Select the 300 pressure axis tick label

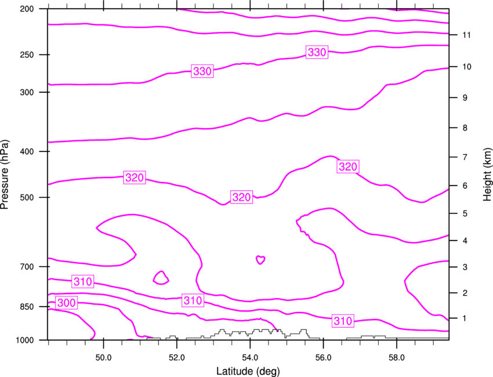click(x=27, y=92)
